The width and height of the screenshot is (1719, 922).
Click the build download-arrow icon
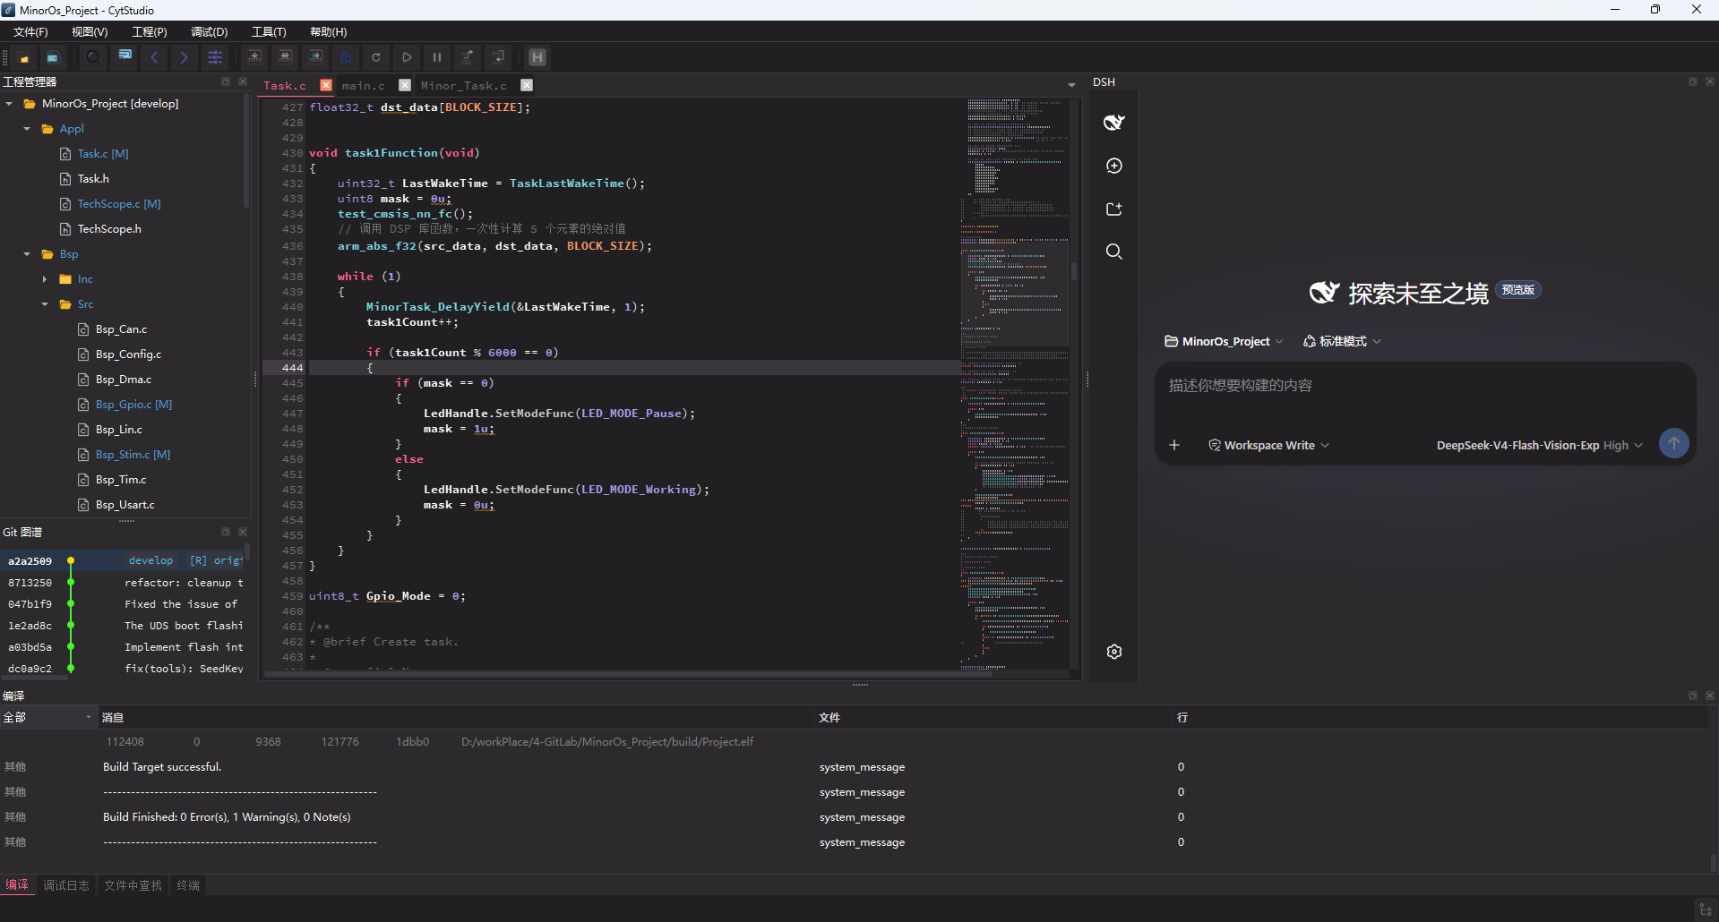(254, 57)
